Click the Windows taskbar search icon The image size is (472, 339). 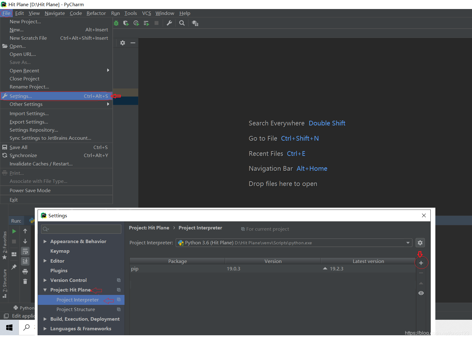click(27, 328)
